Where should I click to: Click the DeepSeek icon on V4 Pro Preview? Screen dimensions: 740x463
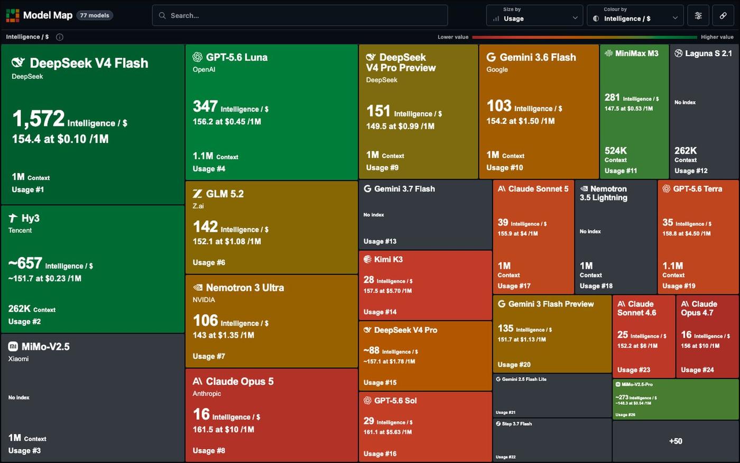[371, 57]
